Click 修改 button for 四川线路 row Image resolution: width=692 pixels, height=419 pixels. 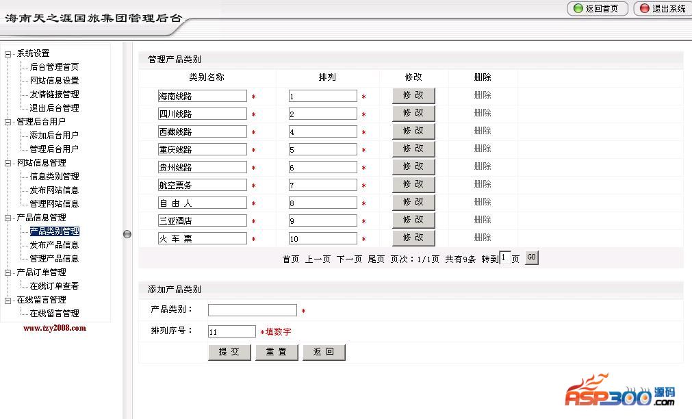click(413, 113)
